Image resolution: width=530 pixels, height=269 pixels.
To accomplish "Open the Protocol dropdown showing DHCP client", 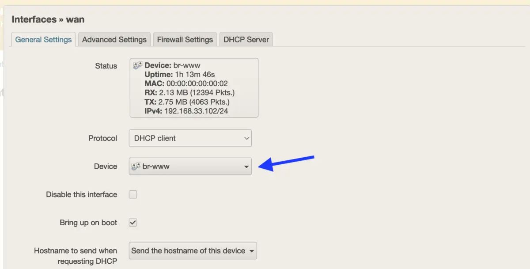I will click(190, 138).
